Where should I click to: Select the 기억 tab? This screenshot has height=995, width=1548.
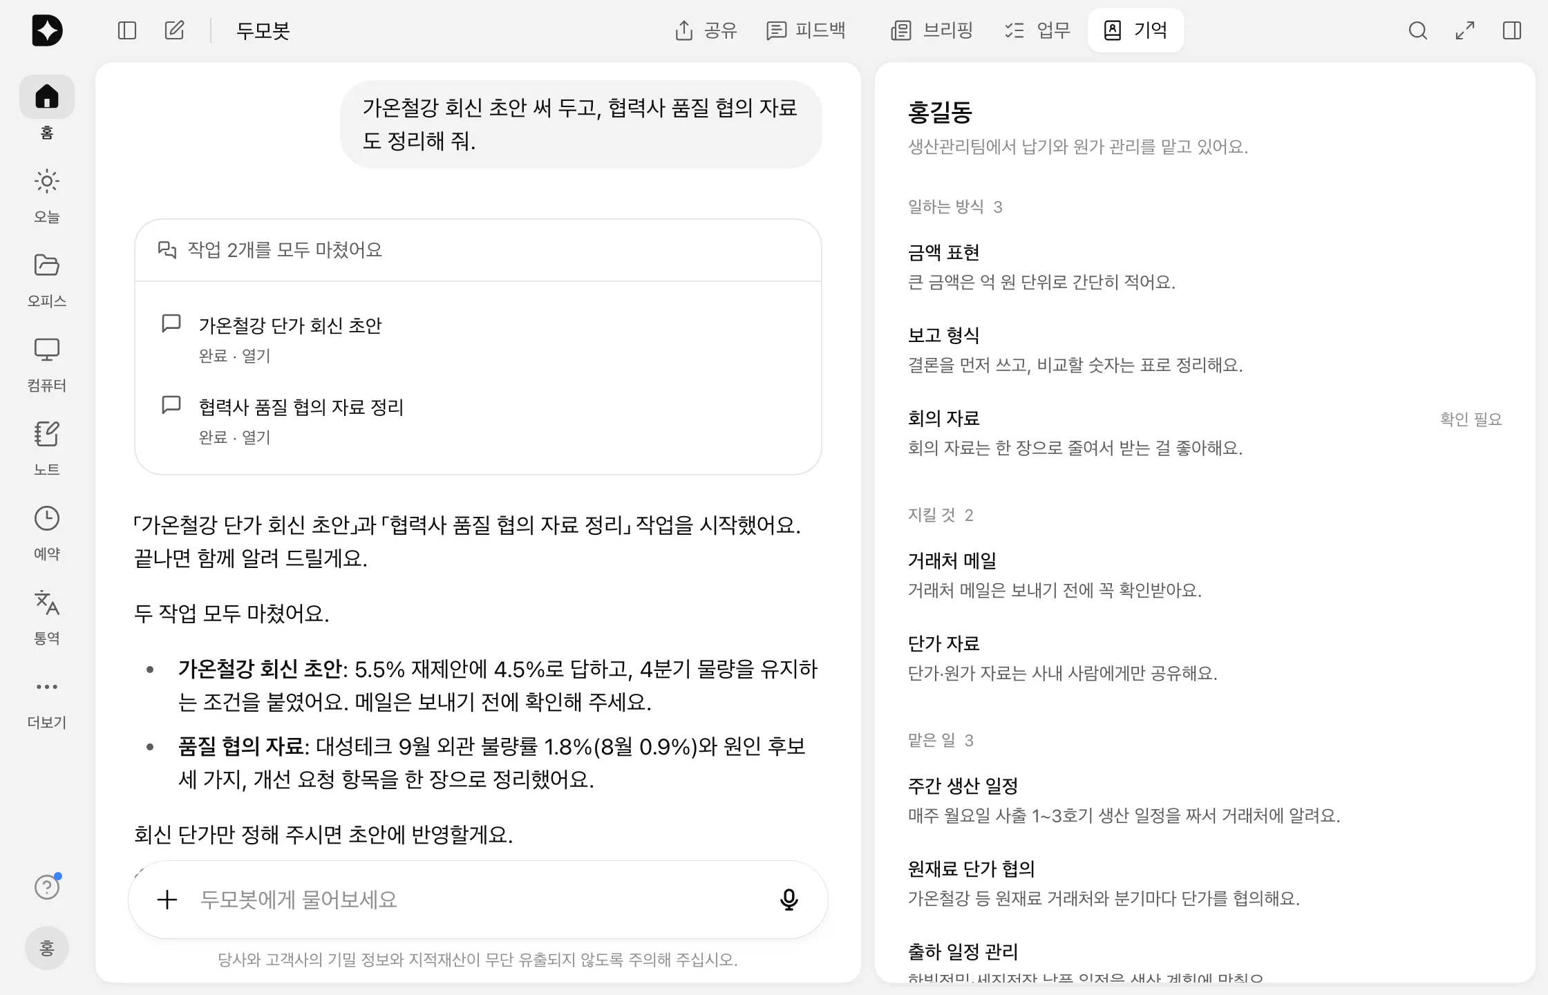(x=1135, y=30)
